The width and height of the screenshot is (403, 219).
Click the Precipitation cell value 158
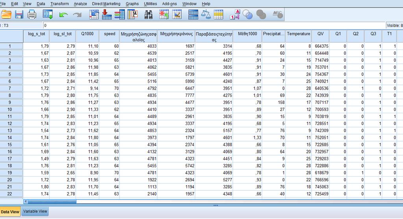coord(274,103)
